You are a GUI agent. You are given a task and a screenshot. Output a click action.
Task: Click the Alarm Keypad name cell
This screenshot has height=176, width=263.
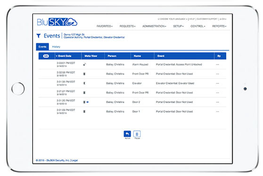tap(140, 64)
